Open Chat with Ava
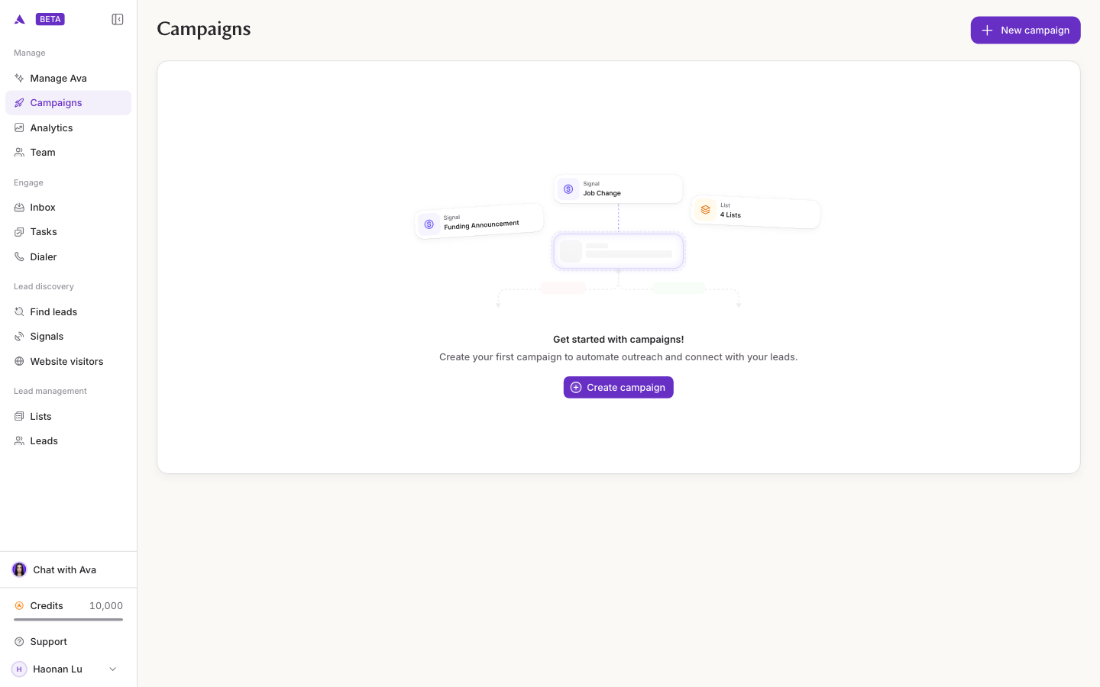Image resolution: width=1100 pixels, height=687 pixels. point(68,569)
